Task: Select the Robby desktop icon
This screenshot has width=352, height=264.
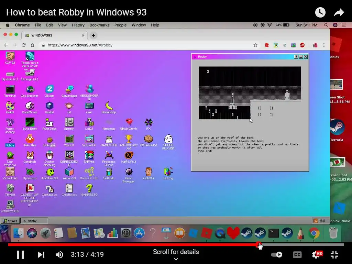Action: [10, 142]
